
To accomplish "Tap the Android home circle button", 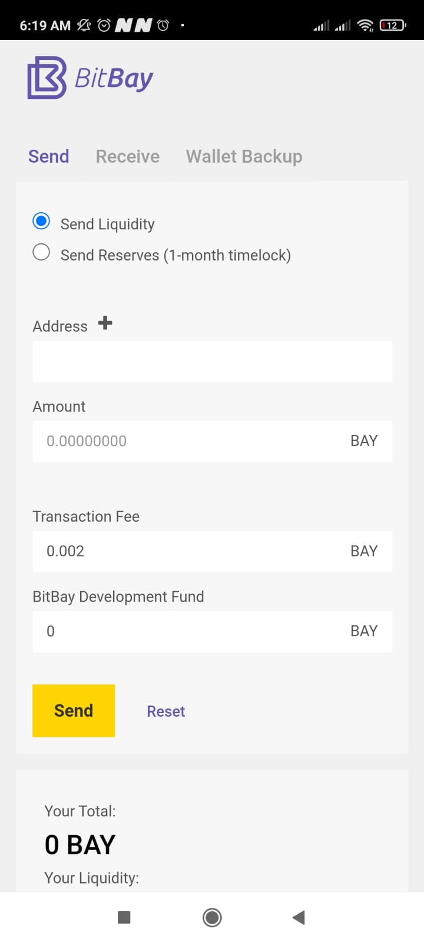I will pyautogui.click(x=212, y=917).
